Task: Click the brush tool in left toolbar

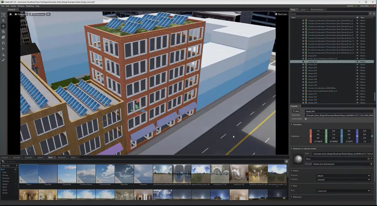Action: tap(3, 60)
